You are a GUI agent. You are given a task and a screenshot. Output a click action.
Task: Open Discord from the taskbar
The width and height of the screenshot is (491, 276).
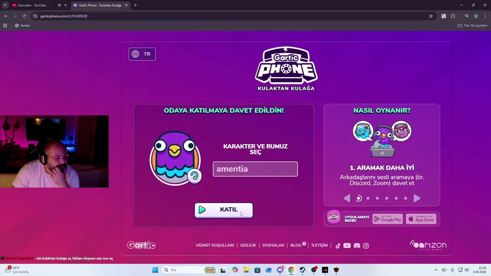(280, 270)
